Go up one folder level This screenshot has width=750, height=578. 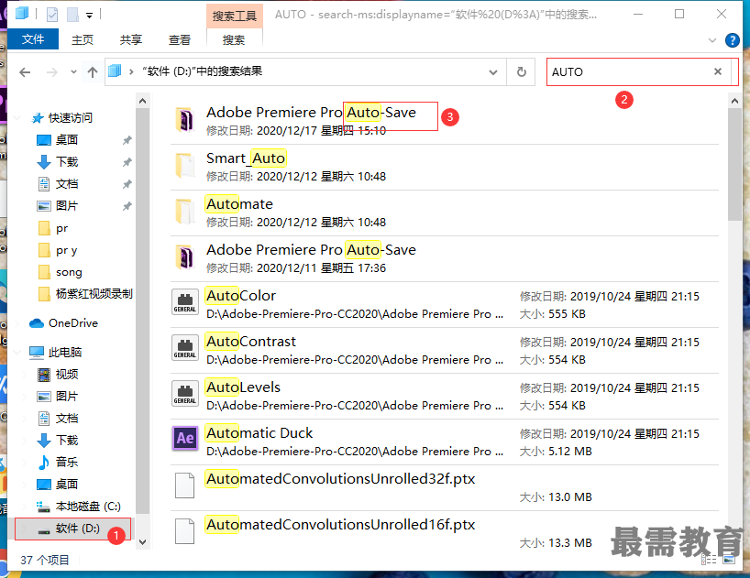click(93, 72)
